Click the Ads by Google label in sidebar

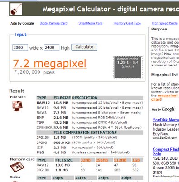pyautogui.click(x=163, y=109)
